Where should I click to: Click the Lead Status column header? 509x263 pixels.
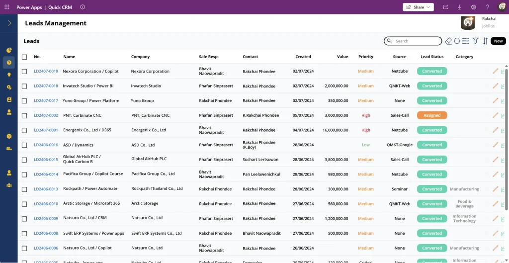click(x=432, y=57)
